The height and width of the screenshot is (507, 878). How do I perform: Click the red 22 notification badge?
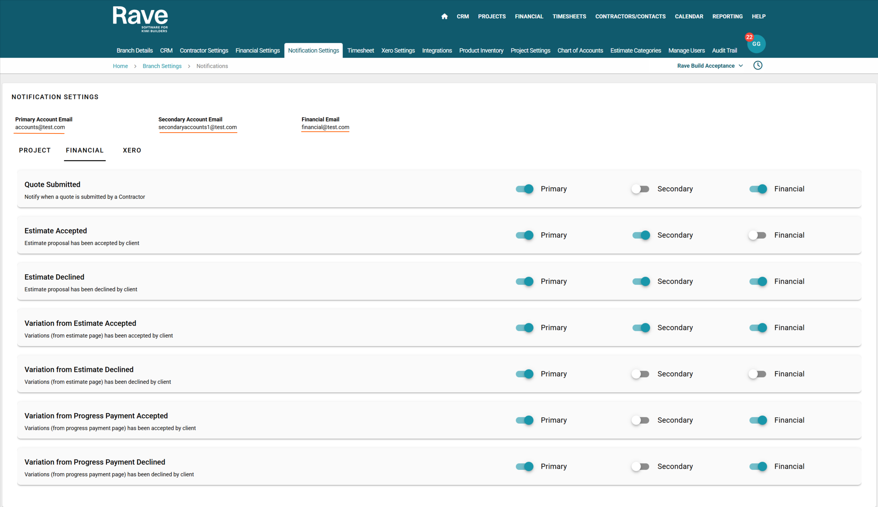pos(749,37)
